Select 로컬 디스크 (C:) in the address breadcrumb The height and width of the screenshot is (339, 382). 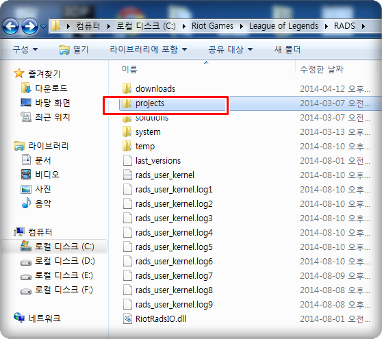(146, 26)
